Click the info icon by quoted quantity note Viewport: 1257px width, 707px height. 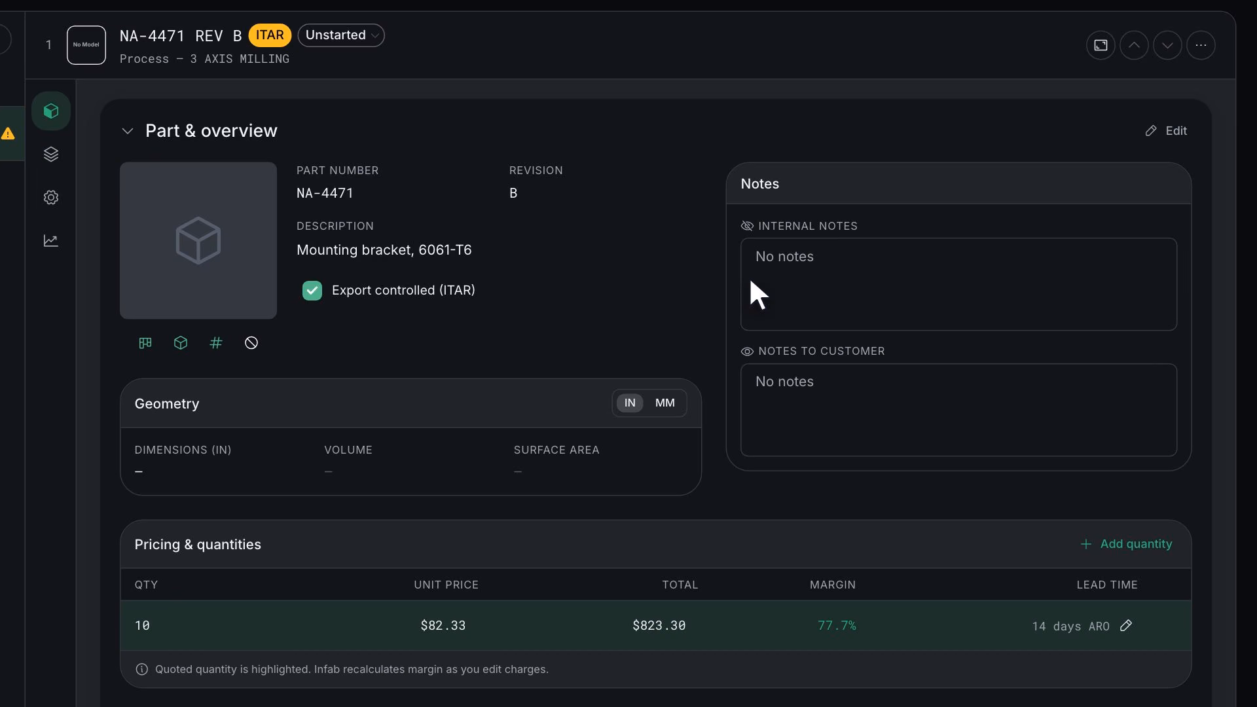tap(141, 669)
